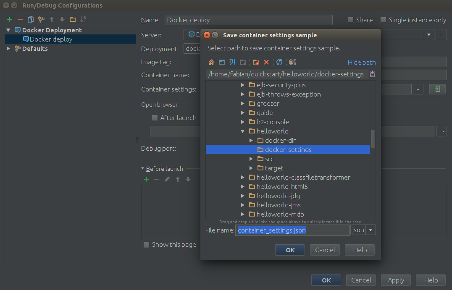This screenshot has width=452, height=290.
Task: Toggle show hidden files icon
Action: [x=292, y=62]
